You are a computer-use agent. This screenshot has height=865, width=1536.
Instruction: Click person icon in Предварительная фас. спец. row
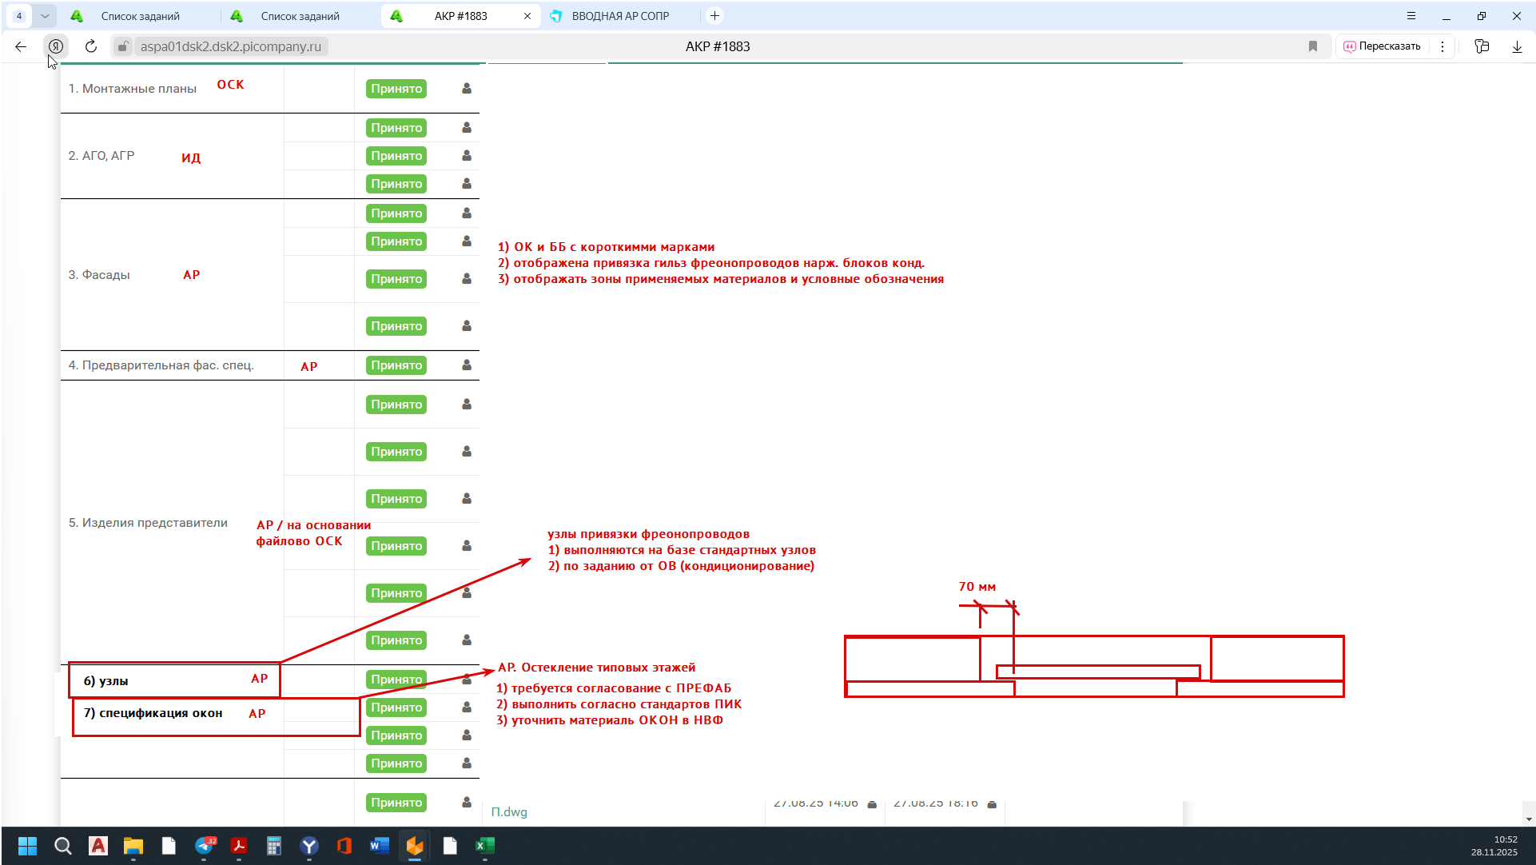coord(467,365)
